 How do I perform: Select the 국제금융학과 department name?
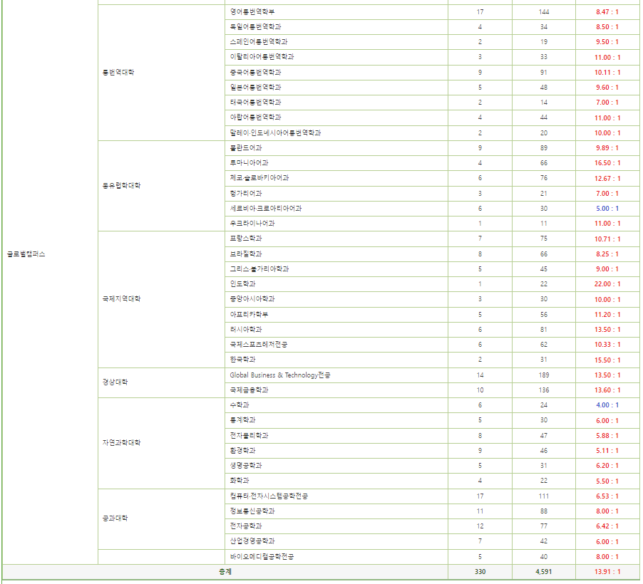coord(249,390)
